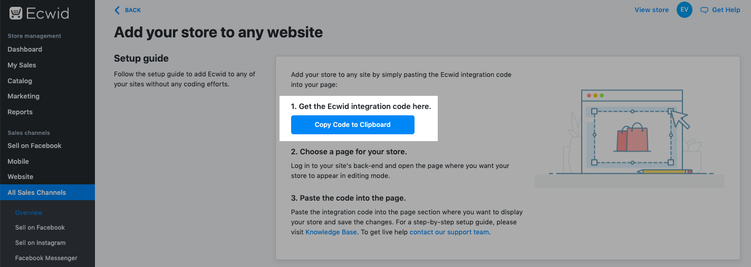Open the EV user avatar menu

(x=685, y=10)
